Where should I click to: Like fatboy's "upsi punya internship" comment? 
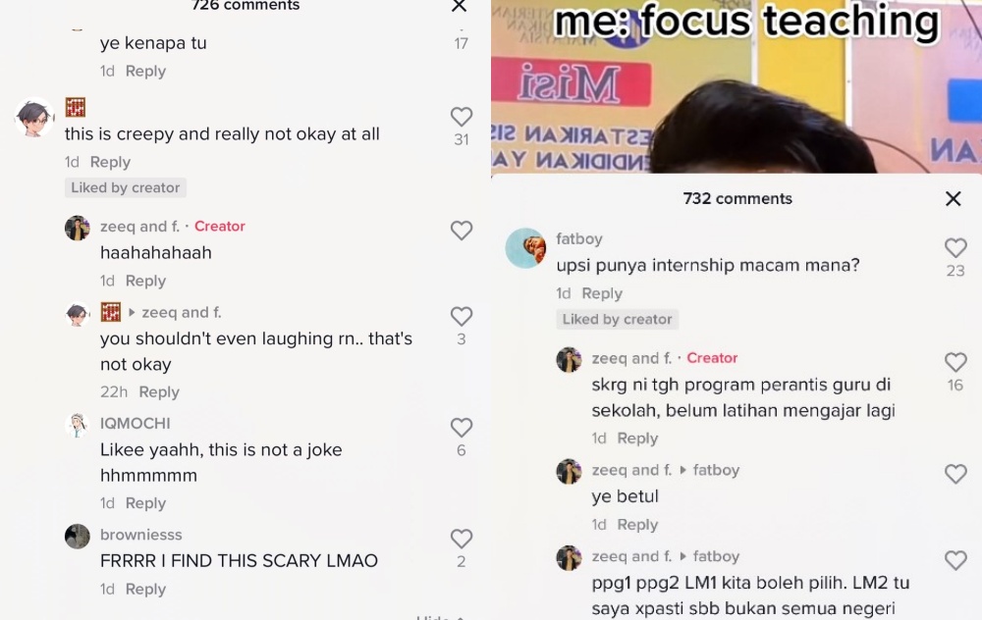(x=955, y=248)
